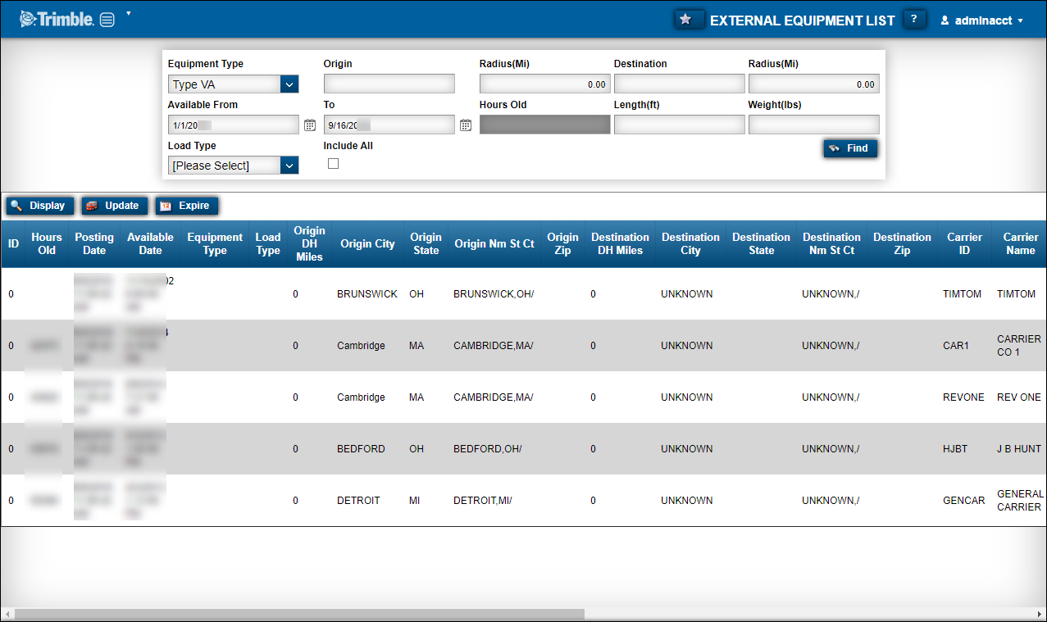Click the REVONE carrier ID cell
Image resolution: width=1047 pixels, height=622 pixels.
point(963,397)
